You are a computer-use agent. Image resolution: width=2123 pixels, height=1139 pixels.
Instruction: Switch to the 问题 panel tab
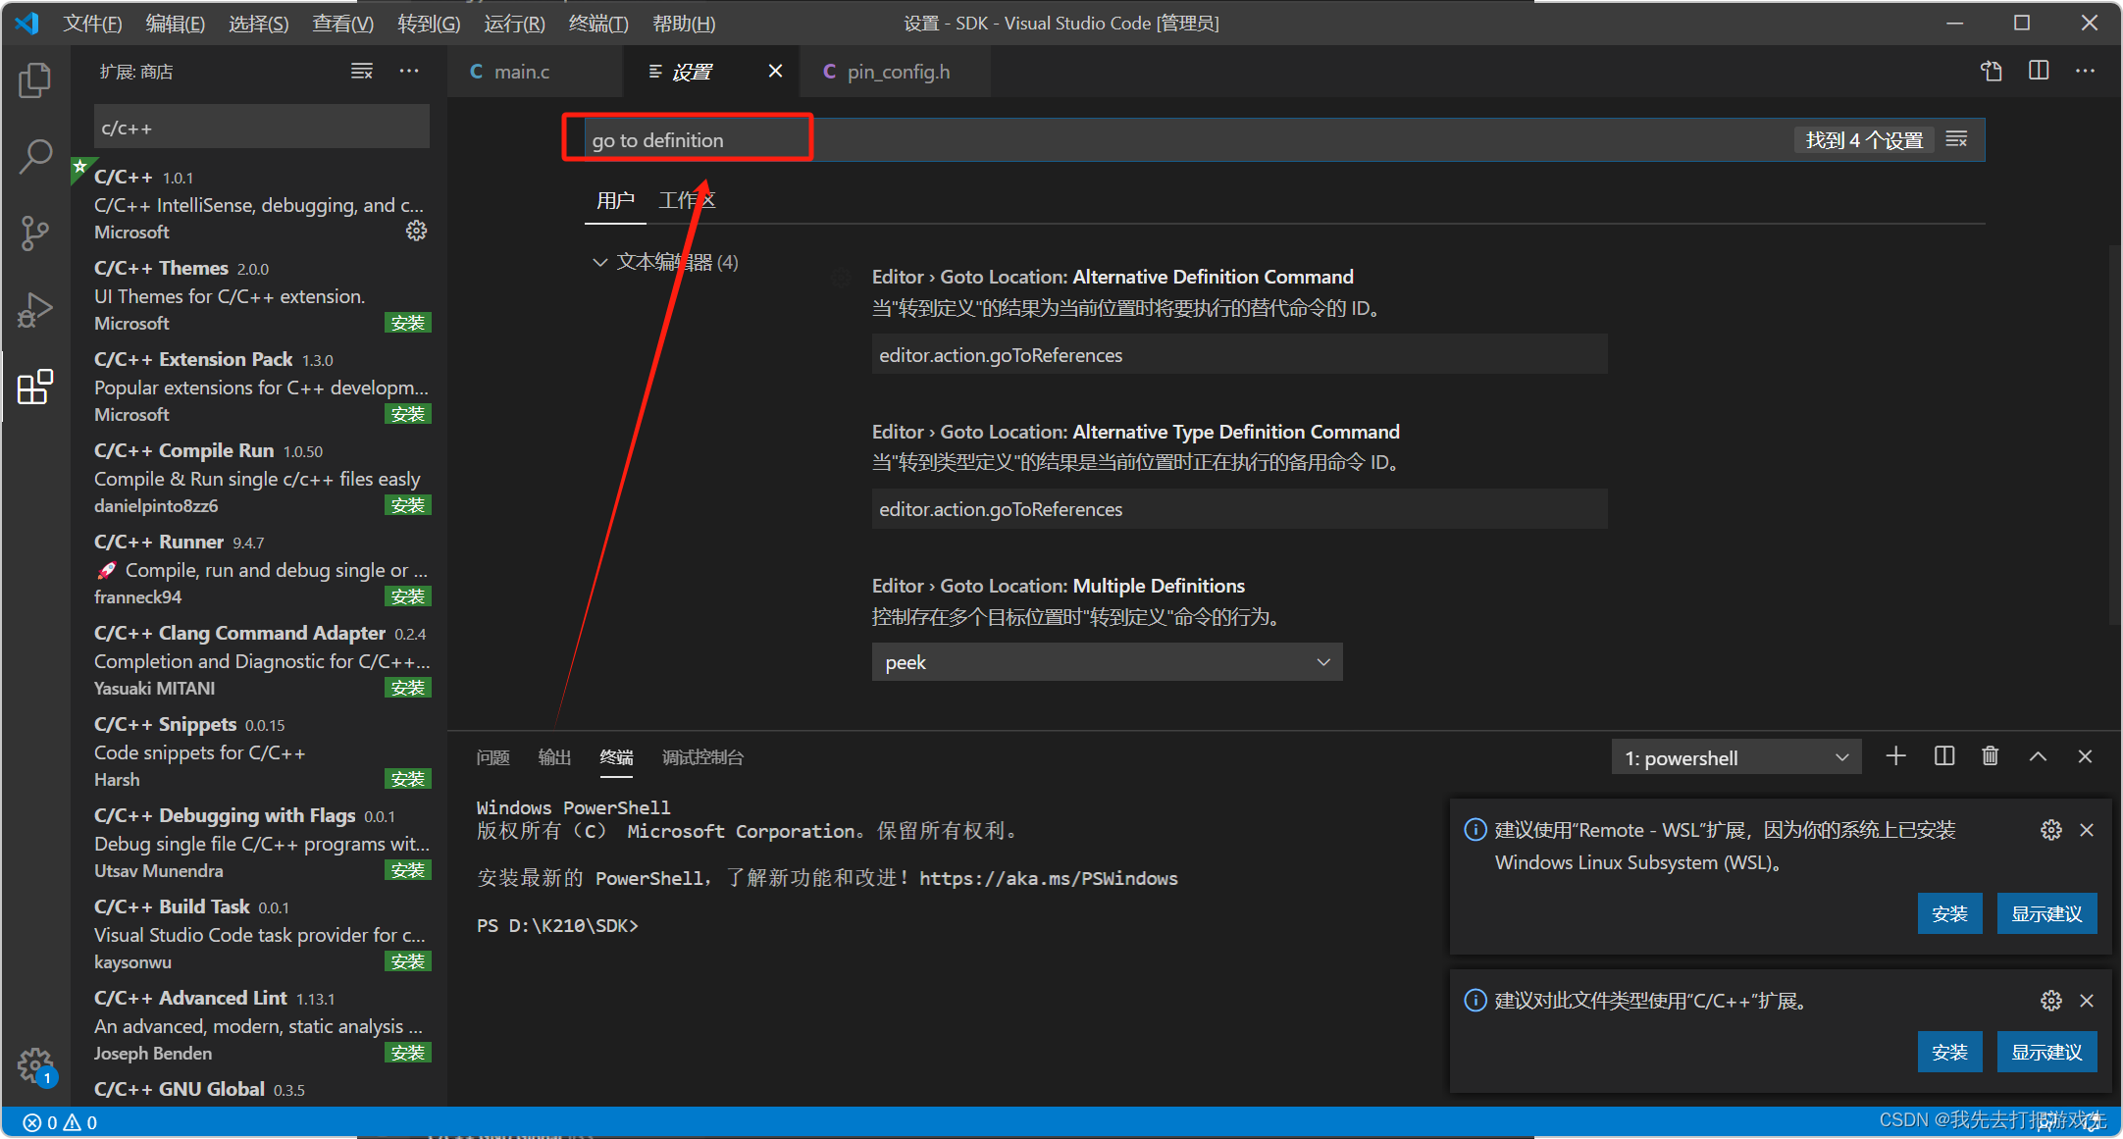[492, 757]
